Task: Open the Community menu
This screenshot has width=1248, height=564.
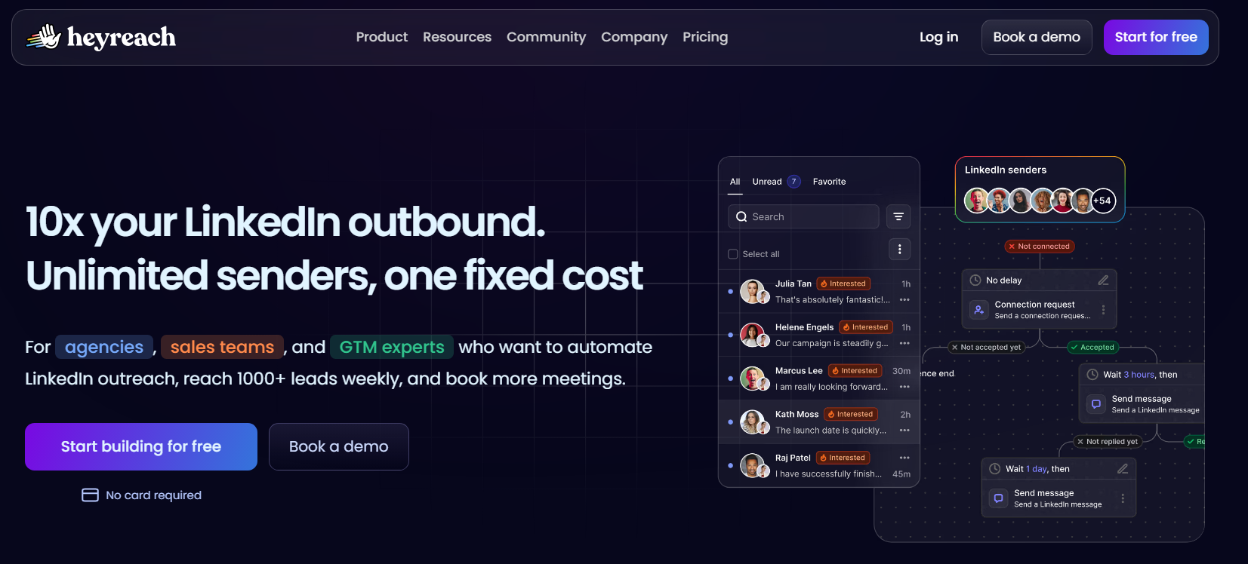Action: pyautogui.click(x=546, y=37)
